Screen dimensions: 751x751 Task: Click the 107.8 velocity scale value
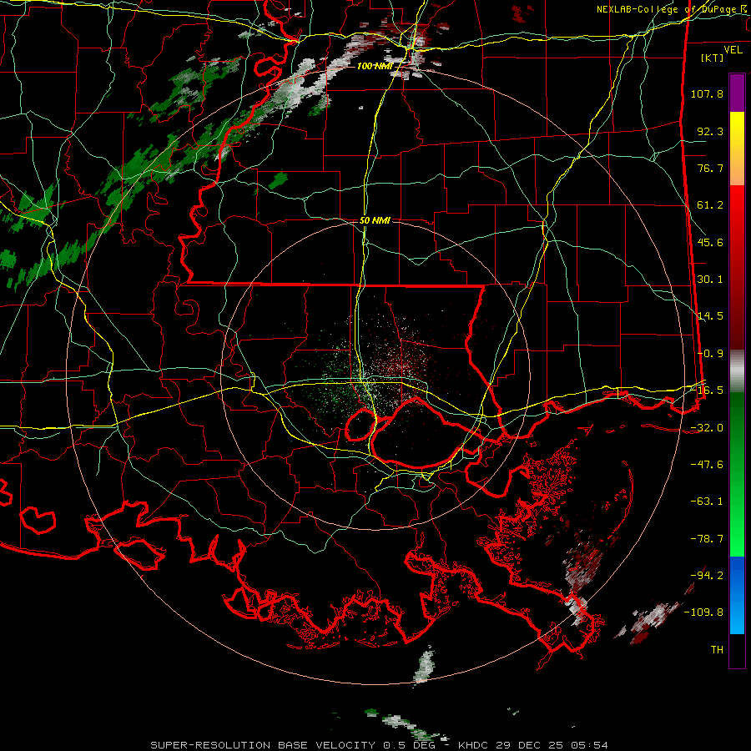pos(707,93)
